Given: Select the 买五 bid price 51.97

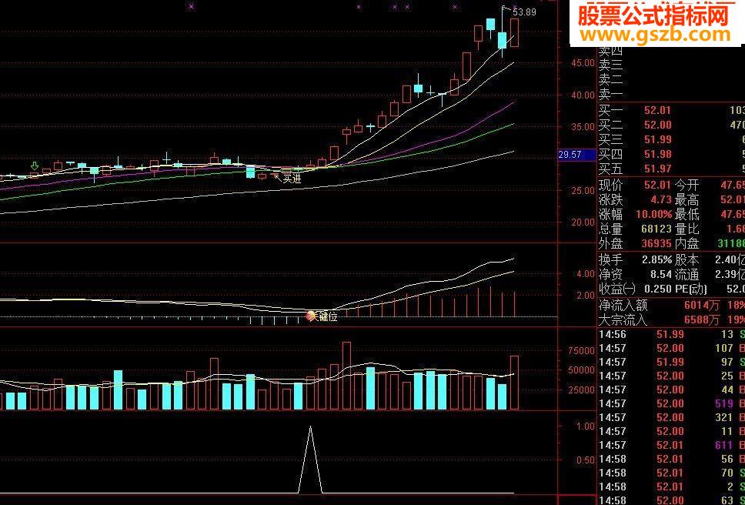Looking at the screenshot, I should click(x=657, y=168).
